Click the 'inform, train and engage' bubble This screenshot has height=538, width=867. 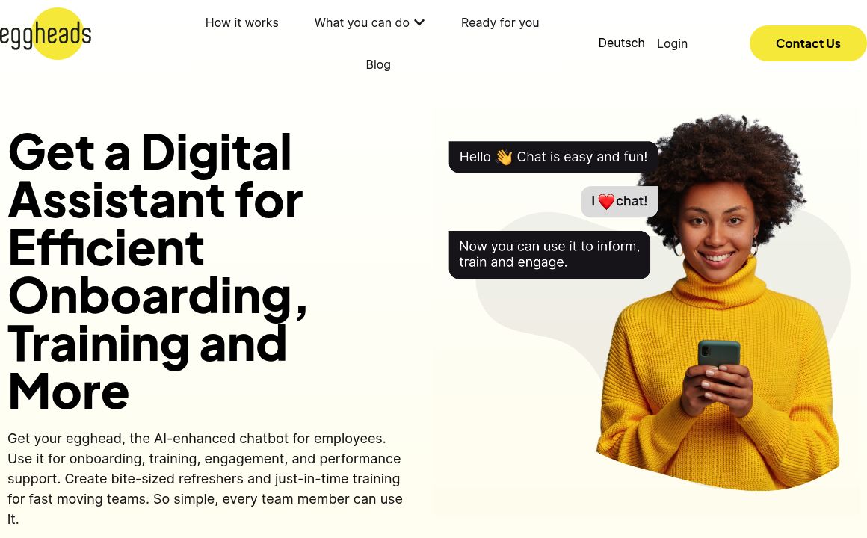549,254
